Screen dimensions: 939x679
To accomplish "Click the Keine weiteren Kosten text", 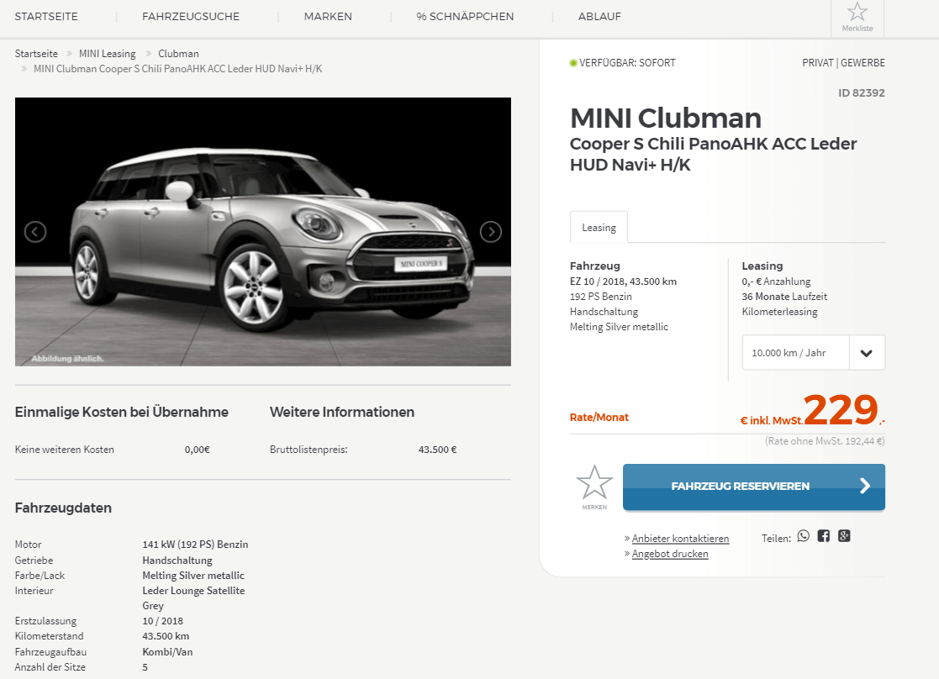I will click(64, 450).
